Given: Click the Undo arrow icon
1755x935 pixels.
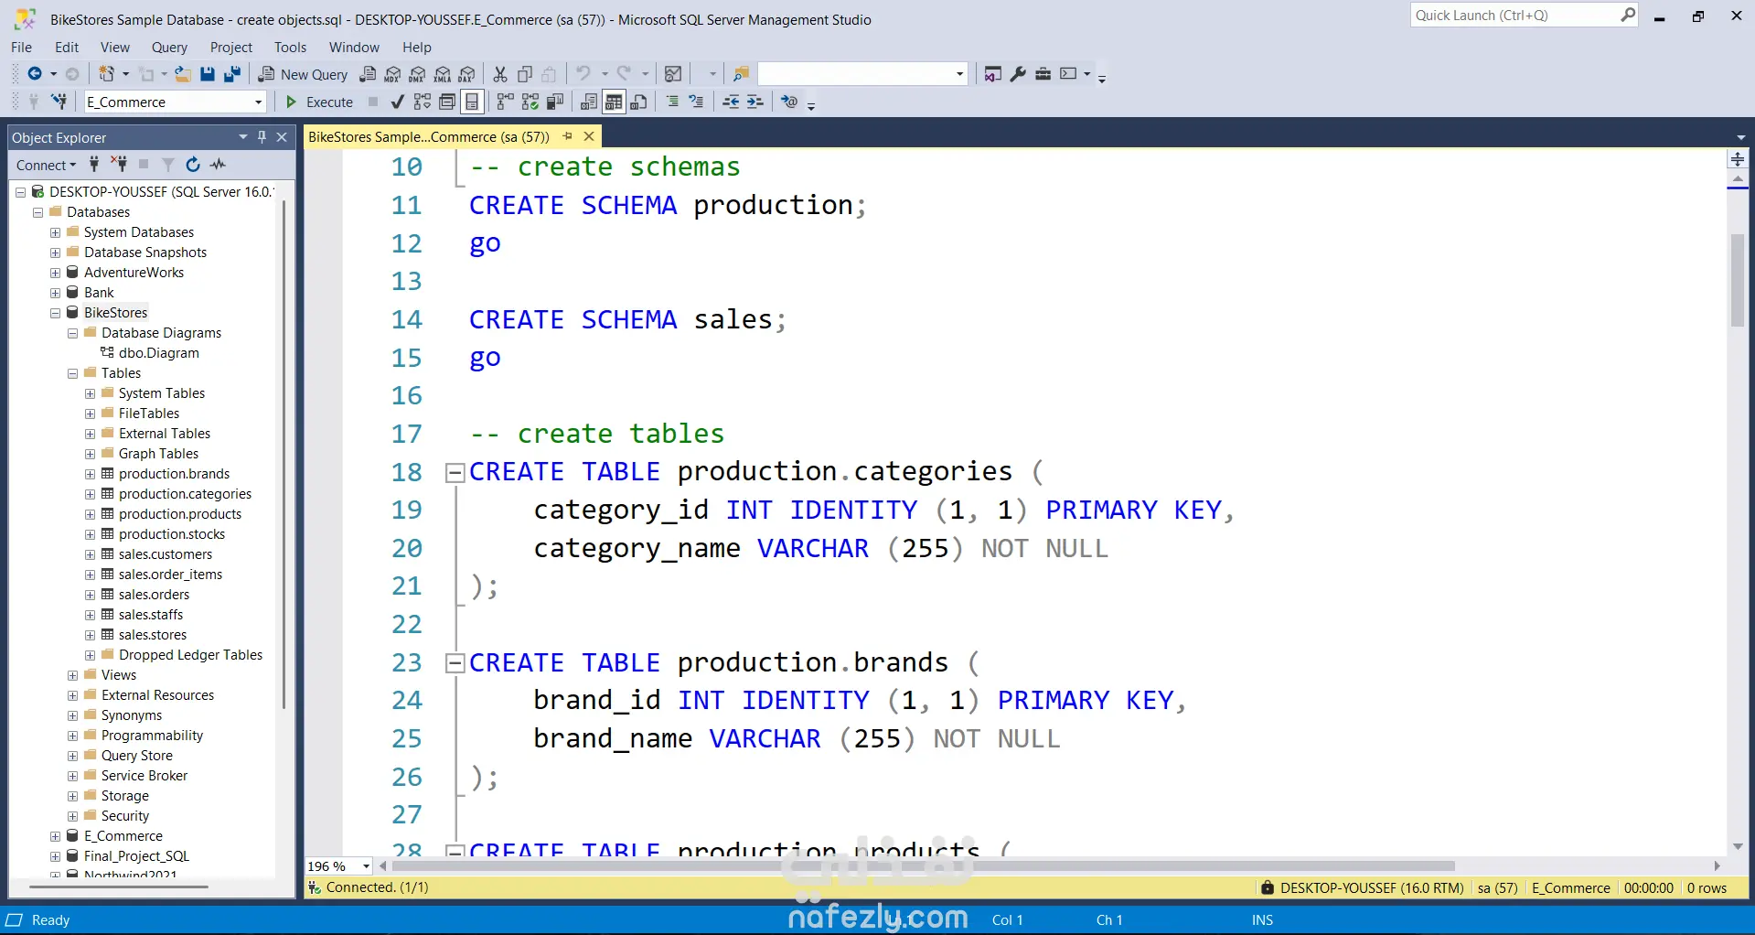Looking at the screenshot, I should (583, 74).
